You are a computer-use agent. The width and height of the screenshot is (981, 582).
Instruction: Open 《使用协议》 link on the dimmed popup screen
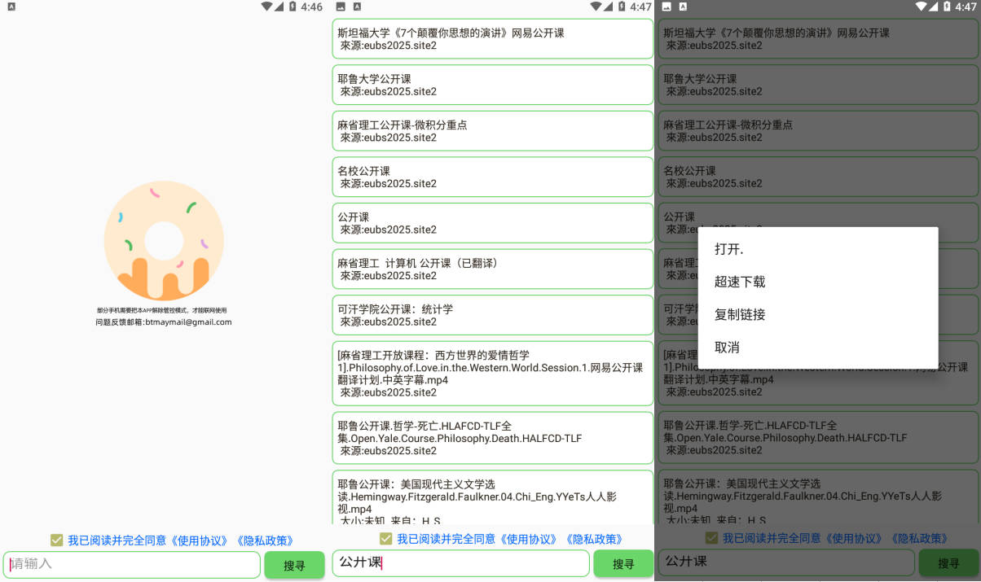(855, 539)
